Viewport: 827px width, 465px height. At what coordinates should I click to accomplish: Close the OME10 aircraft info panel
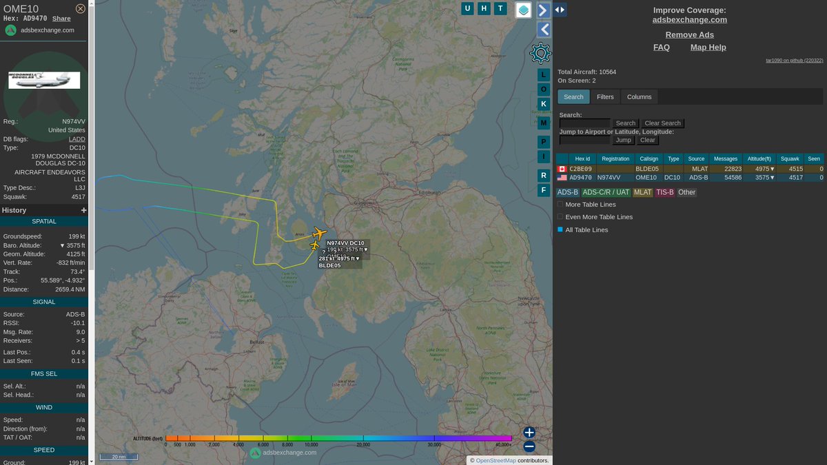click(81, 8)
